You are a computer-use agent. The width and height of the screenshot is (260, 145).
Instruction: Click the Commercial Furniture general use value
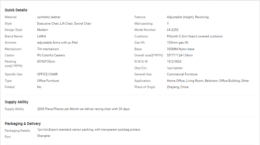(x=182, y=74)
